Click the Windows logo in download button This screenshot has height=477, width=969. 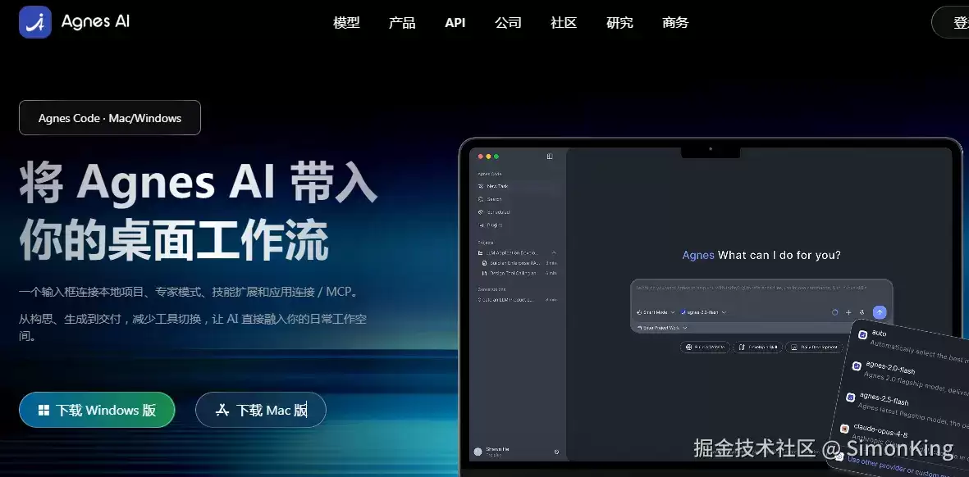43,411
